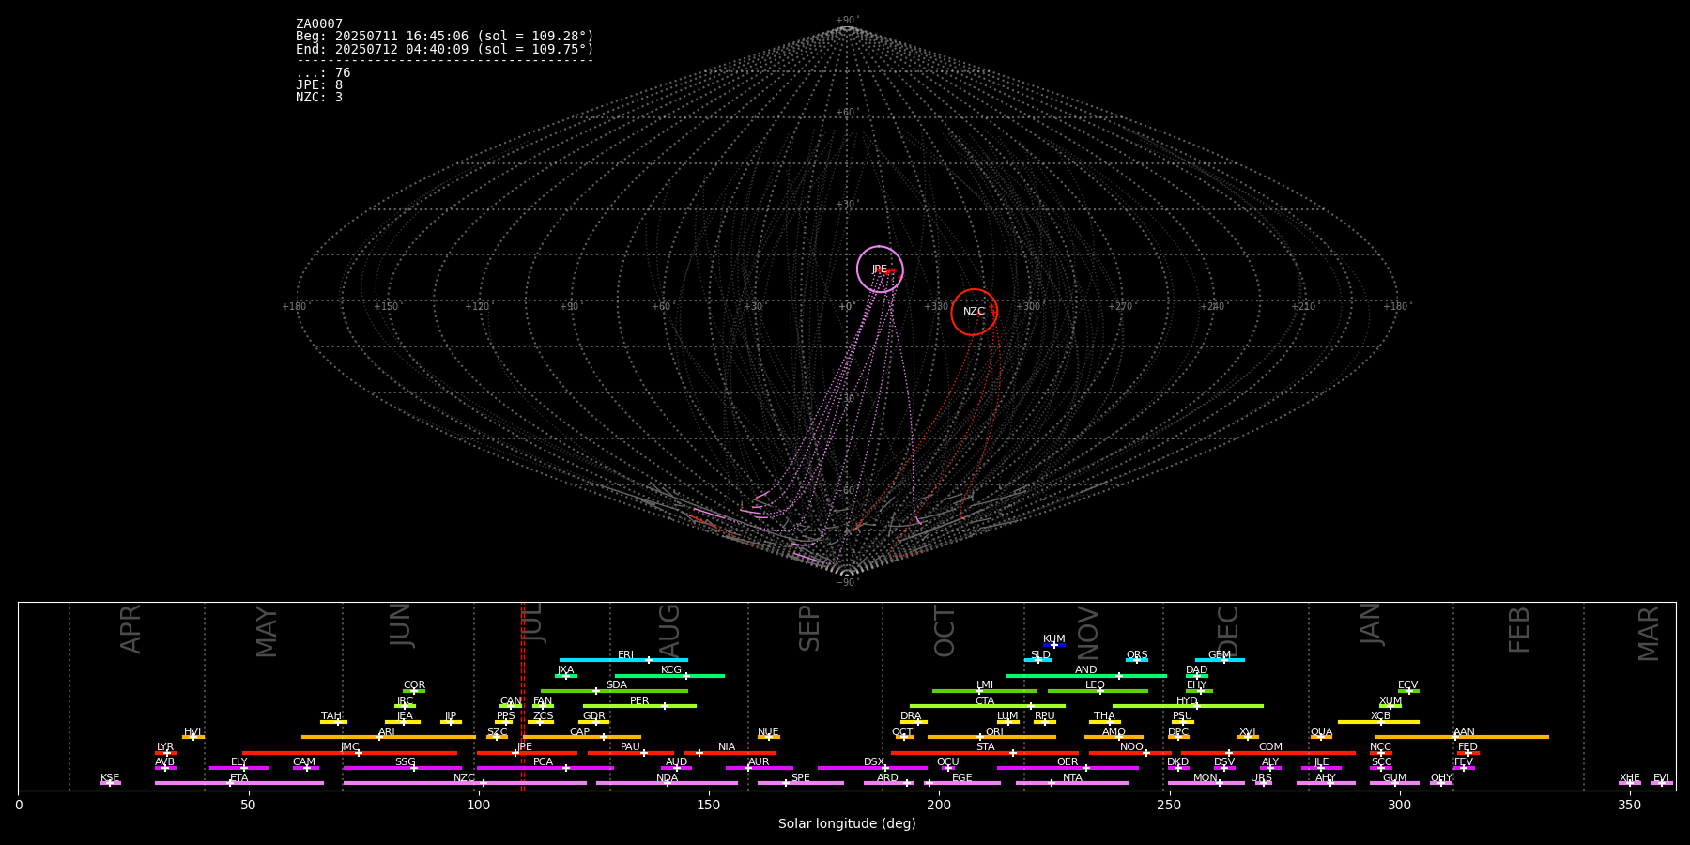The image size is (1690, 845).
Task: Click the 150 tick on solar longitude axis
Action: 709,805
